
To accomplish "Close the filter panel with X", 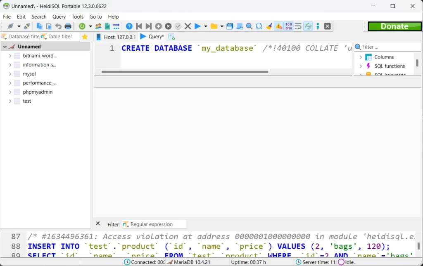I will coord(98,224).
